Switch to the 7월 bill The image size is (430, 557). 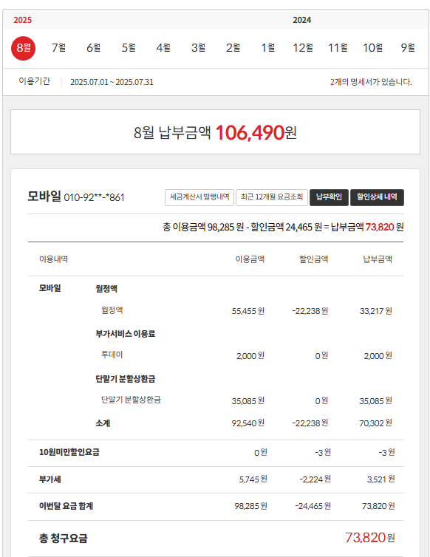(58, 47)
